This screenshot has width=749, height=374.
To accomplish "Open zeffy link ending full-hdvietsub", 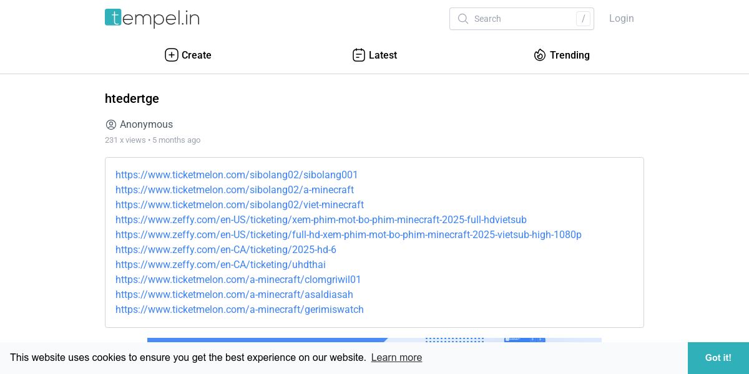I will 321,220.
